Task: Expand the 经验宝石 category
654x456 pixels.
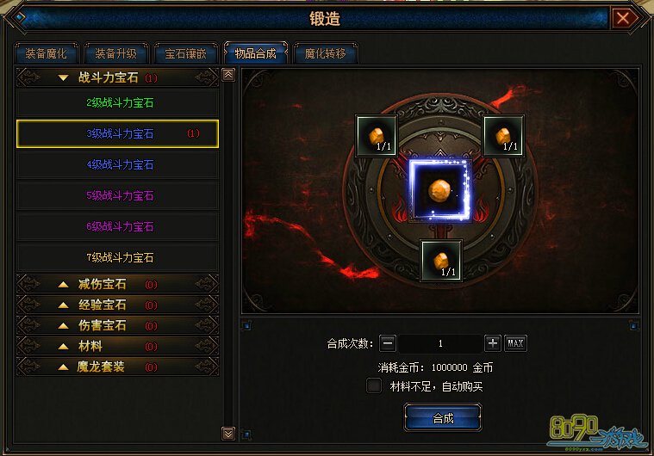Action: point(117,305)
